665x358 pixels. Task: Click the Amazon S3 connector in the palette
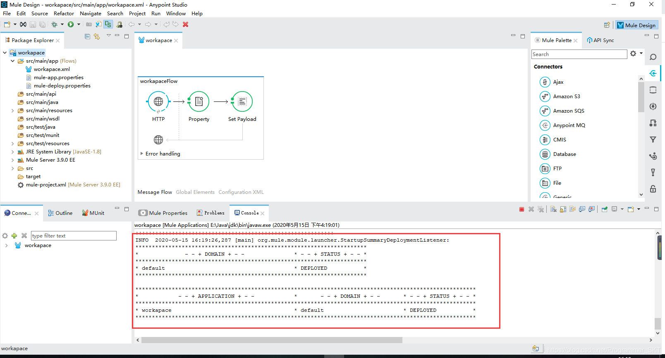[x=560, y=97]
